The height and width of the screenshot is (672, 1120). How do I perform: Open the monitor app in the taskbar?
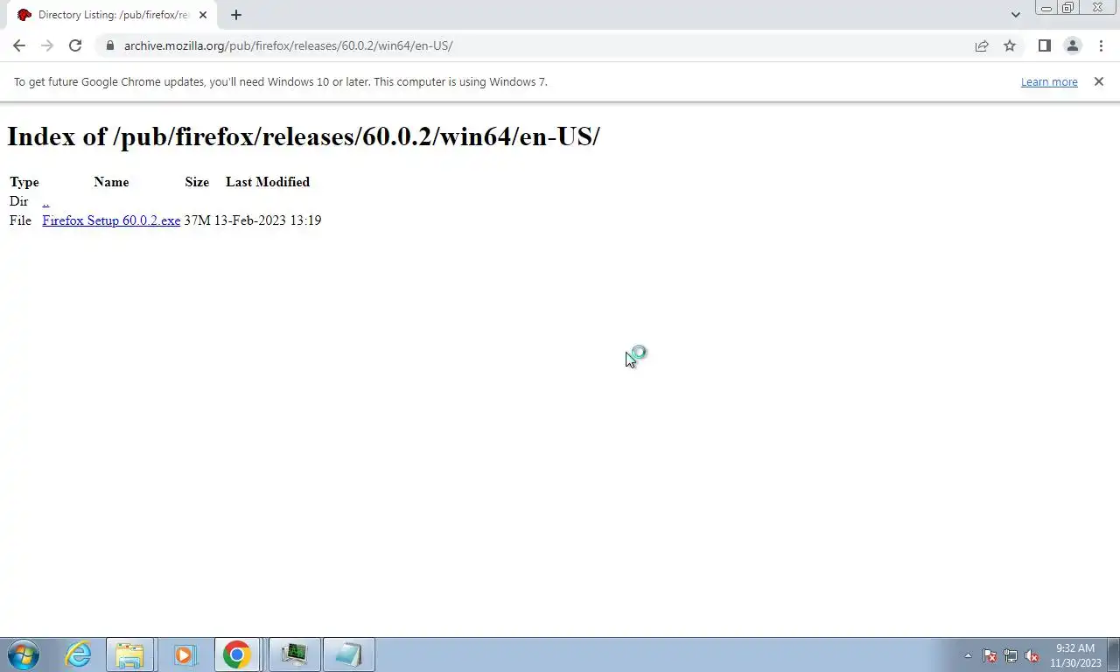pyautogui.click(x=294, y=654)
